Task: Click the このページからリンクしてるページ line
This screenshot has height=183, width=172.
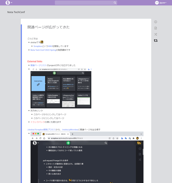Action: (50, 114)
